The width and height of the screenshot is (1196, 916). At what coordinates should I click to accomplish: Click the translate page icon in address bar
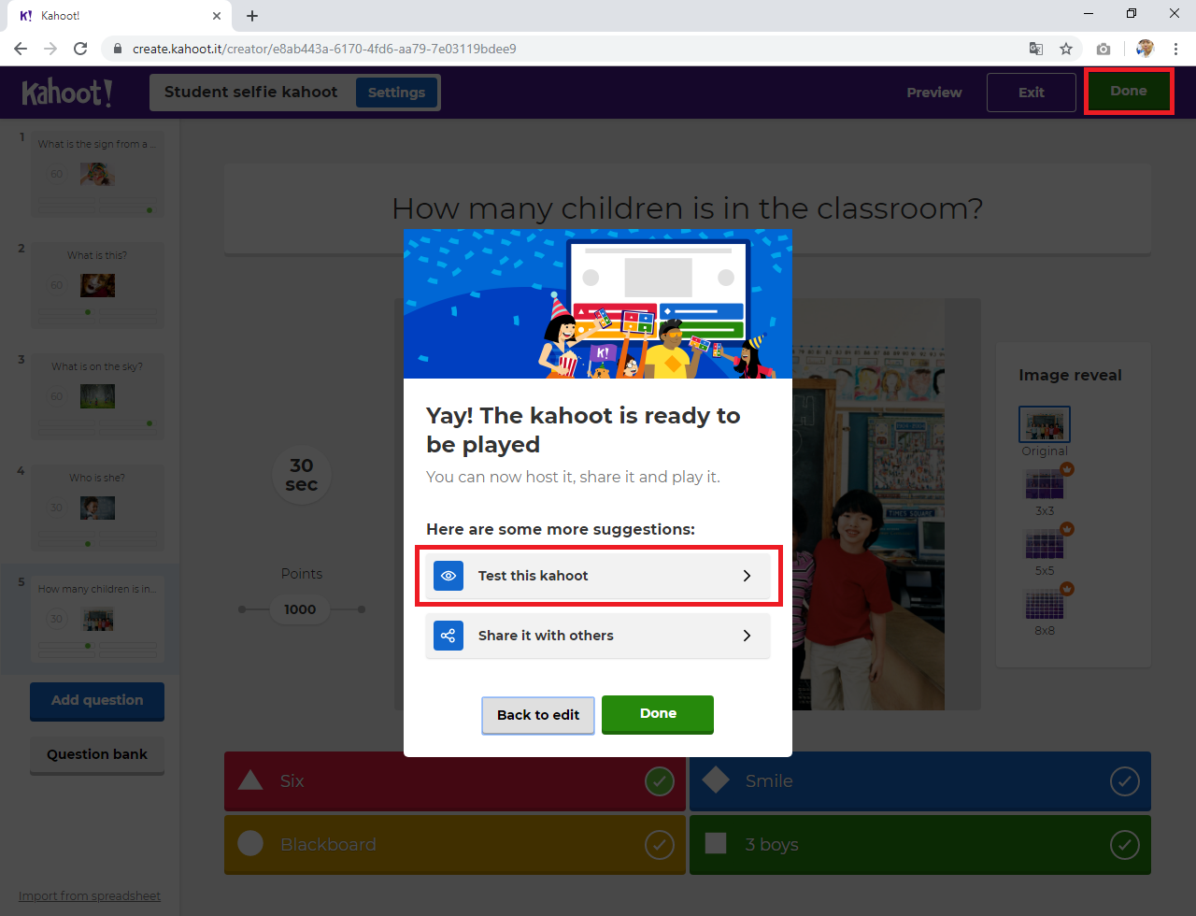point(1035,49)
